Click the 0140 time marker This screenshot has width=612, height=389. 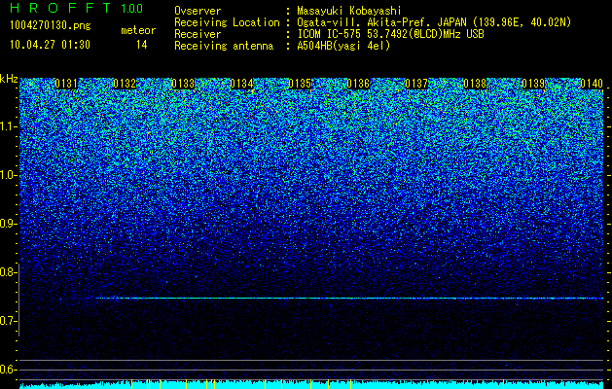pos(592,84)
